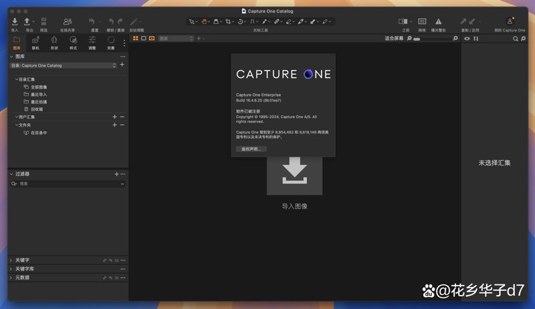
Task: Adjust the viewer zoom slider
Action: 433,39
